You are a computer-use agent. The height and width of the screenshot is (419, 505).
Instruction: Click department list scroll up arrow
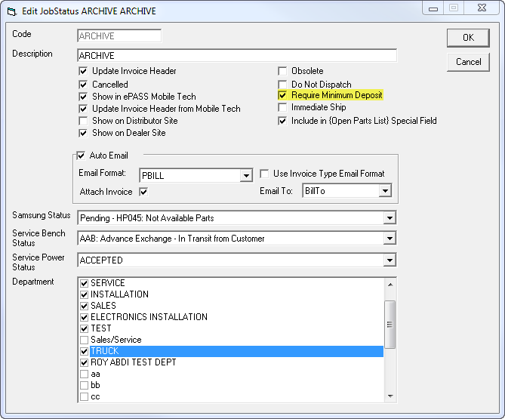390,285
